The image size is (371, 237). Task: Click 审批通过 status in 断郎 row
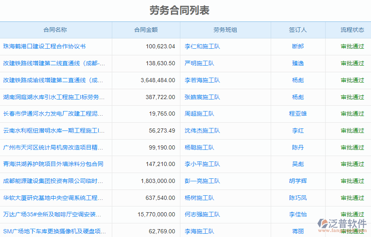352,46
